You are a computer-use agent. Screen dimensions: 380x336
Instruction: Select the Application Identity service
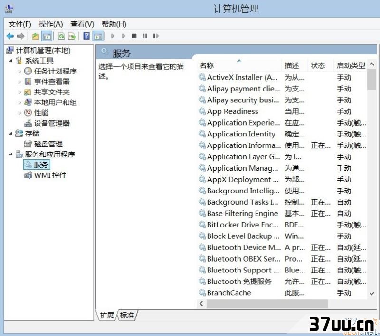tap(282, 134)
